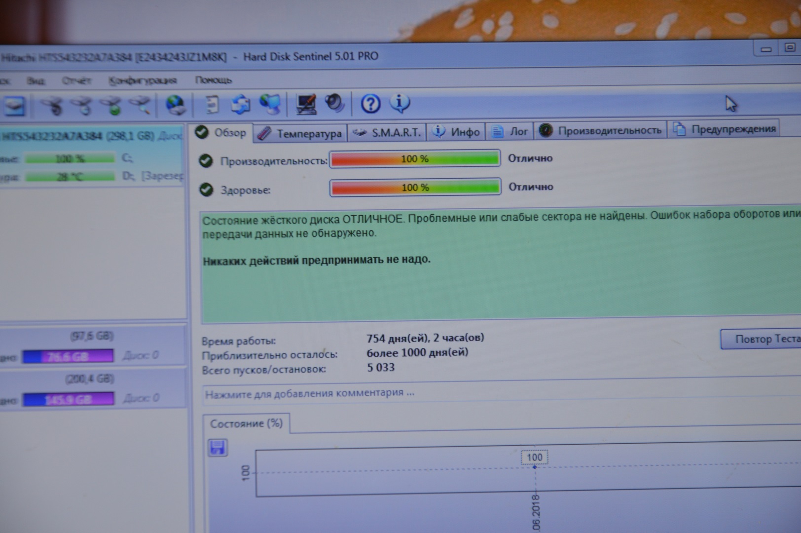This screenshot has height=533, width=801.
Task: Open the help question mark icon
Action: point(370,104)
